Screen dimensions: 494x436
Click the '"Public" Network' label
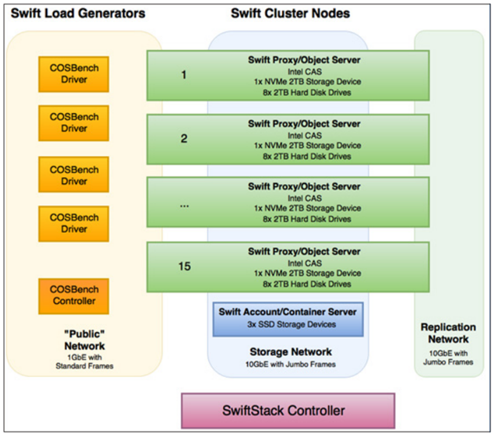point(84,340)
